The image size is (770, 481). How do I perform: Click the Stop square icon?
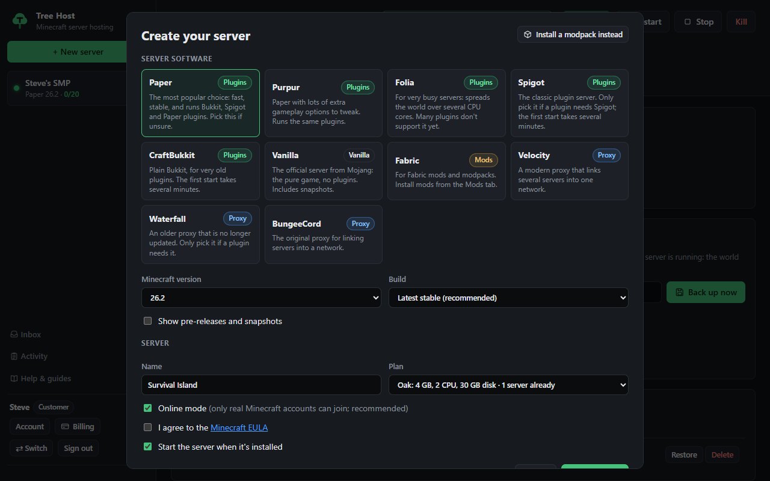tap(688, 22)
